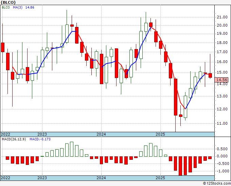Click the tallest green MACD histogram bar in 2023

coord(72,149)
